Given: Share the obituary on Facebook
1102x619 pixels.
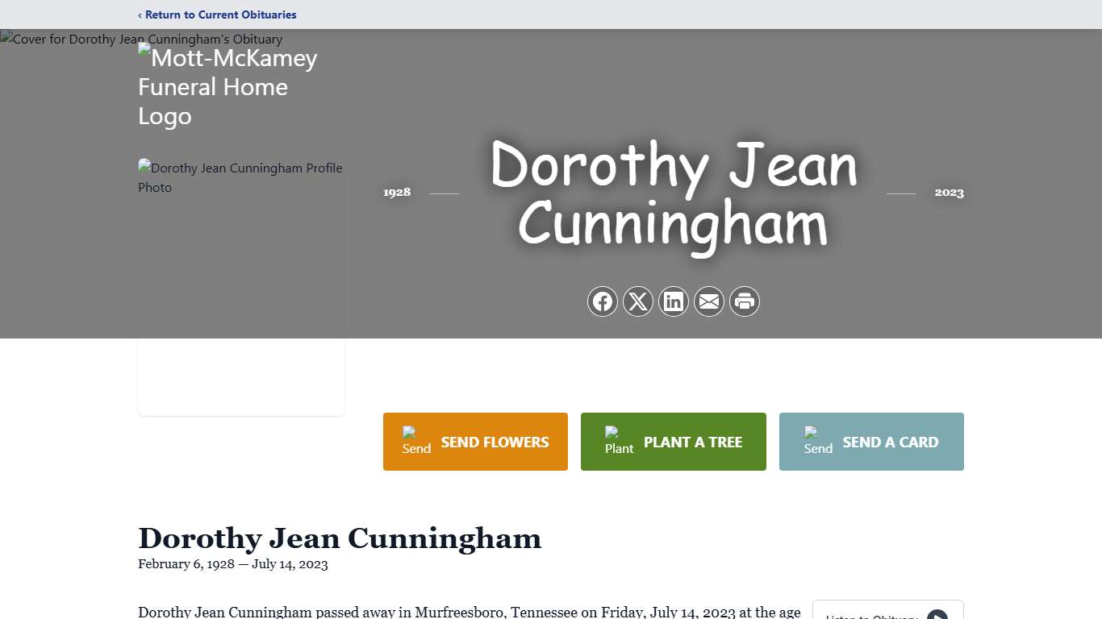Looking at the screenshot, I should click(x=603, y=301).
